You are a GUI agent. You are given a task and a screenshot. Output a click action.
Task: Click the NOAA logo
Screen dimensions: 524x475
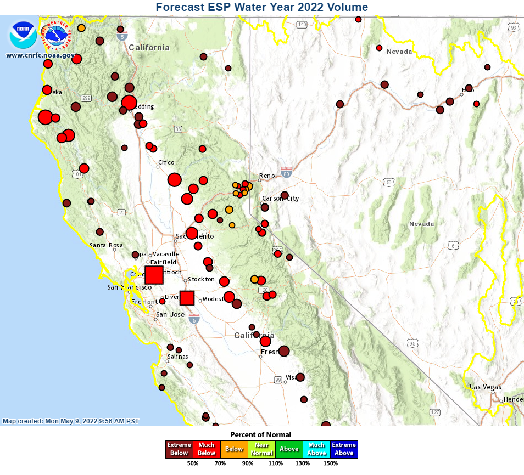pyautogui.click(x=23, y=35)
